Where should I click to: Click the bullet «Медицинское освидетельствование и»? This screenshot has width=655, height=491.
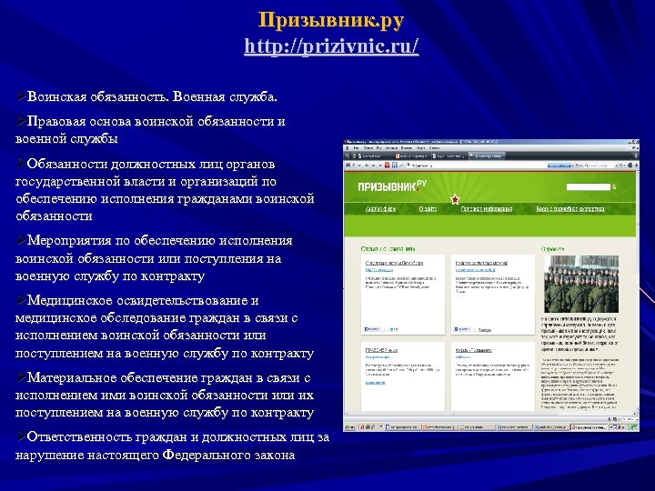[165, 327]
